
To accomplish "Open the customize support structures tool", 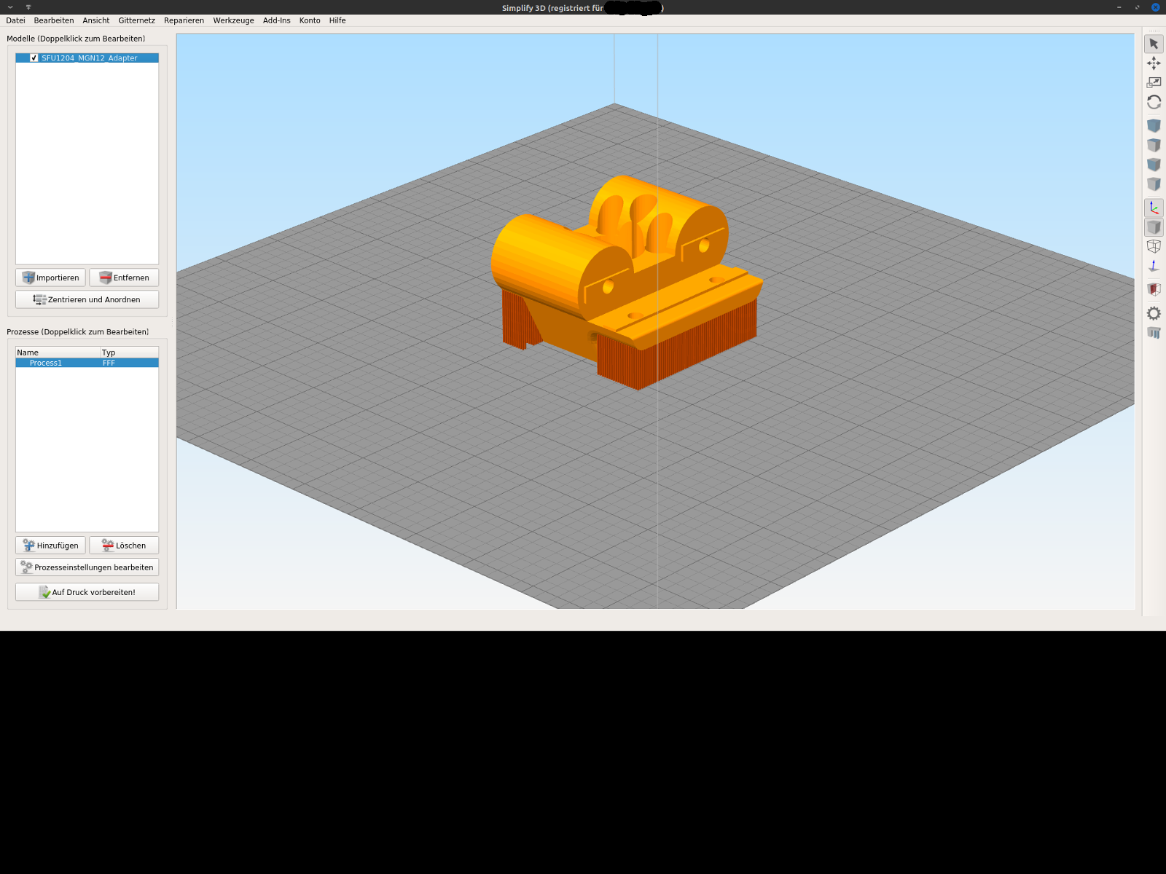I will click(1154, 333).
